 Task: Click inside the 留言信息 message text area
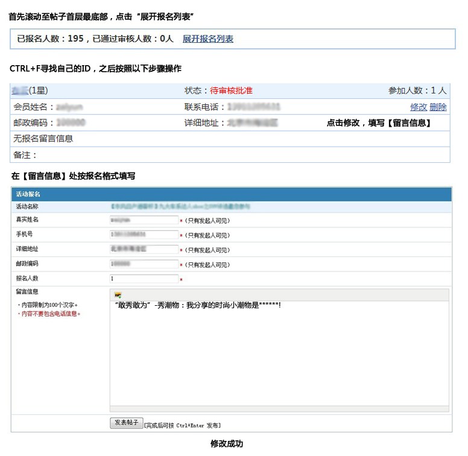279,356
